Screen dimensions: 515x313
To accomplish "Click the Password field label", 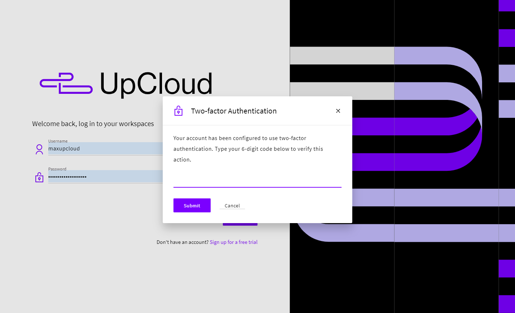I will pos(57,169).
